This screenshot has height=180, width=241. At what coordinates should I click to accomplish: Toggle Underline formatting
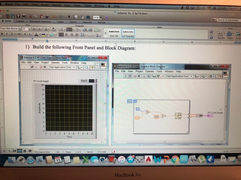click(x=12, y=34)
